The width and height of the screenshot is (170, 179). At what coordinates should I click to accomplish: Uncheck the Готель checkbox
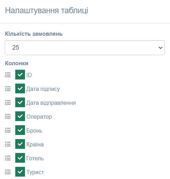(x=20, y=158)
